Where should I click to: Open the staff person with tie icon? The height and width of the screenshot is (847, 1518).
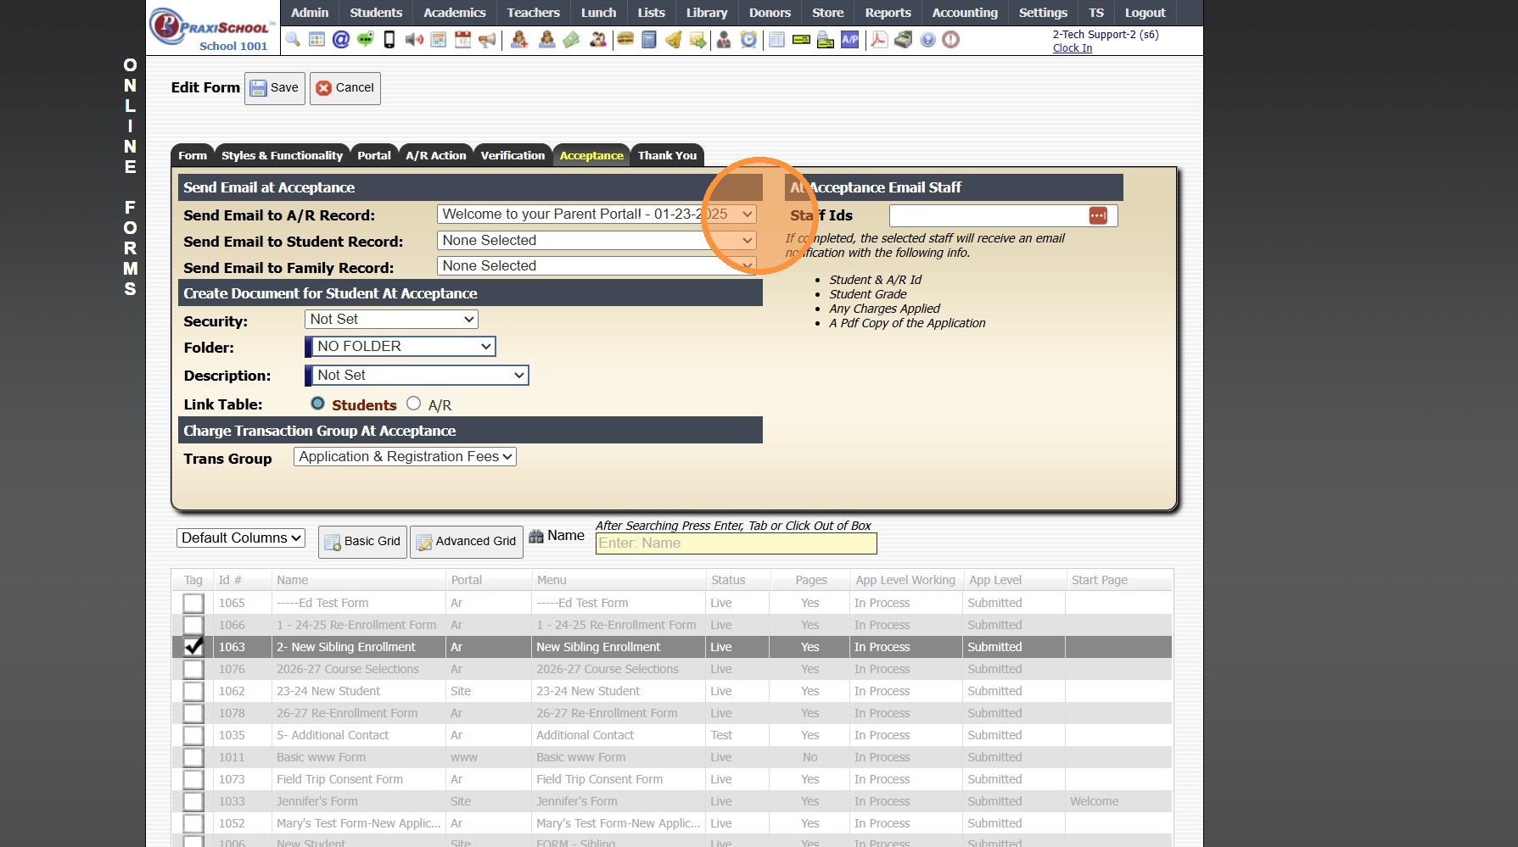coord(724,40)
